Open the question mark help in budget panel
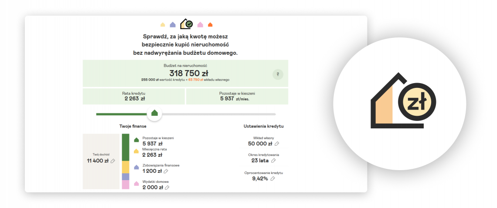The height and width of the screenshot is (208, 497). 278,74
